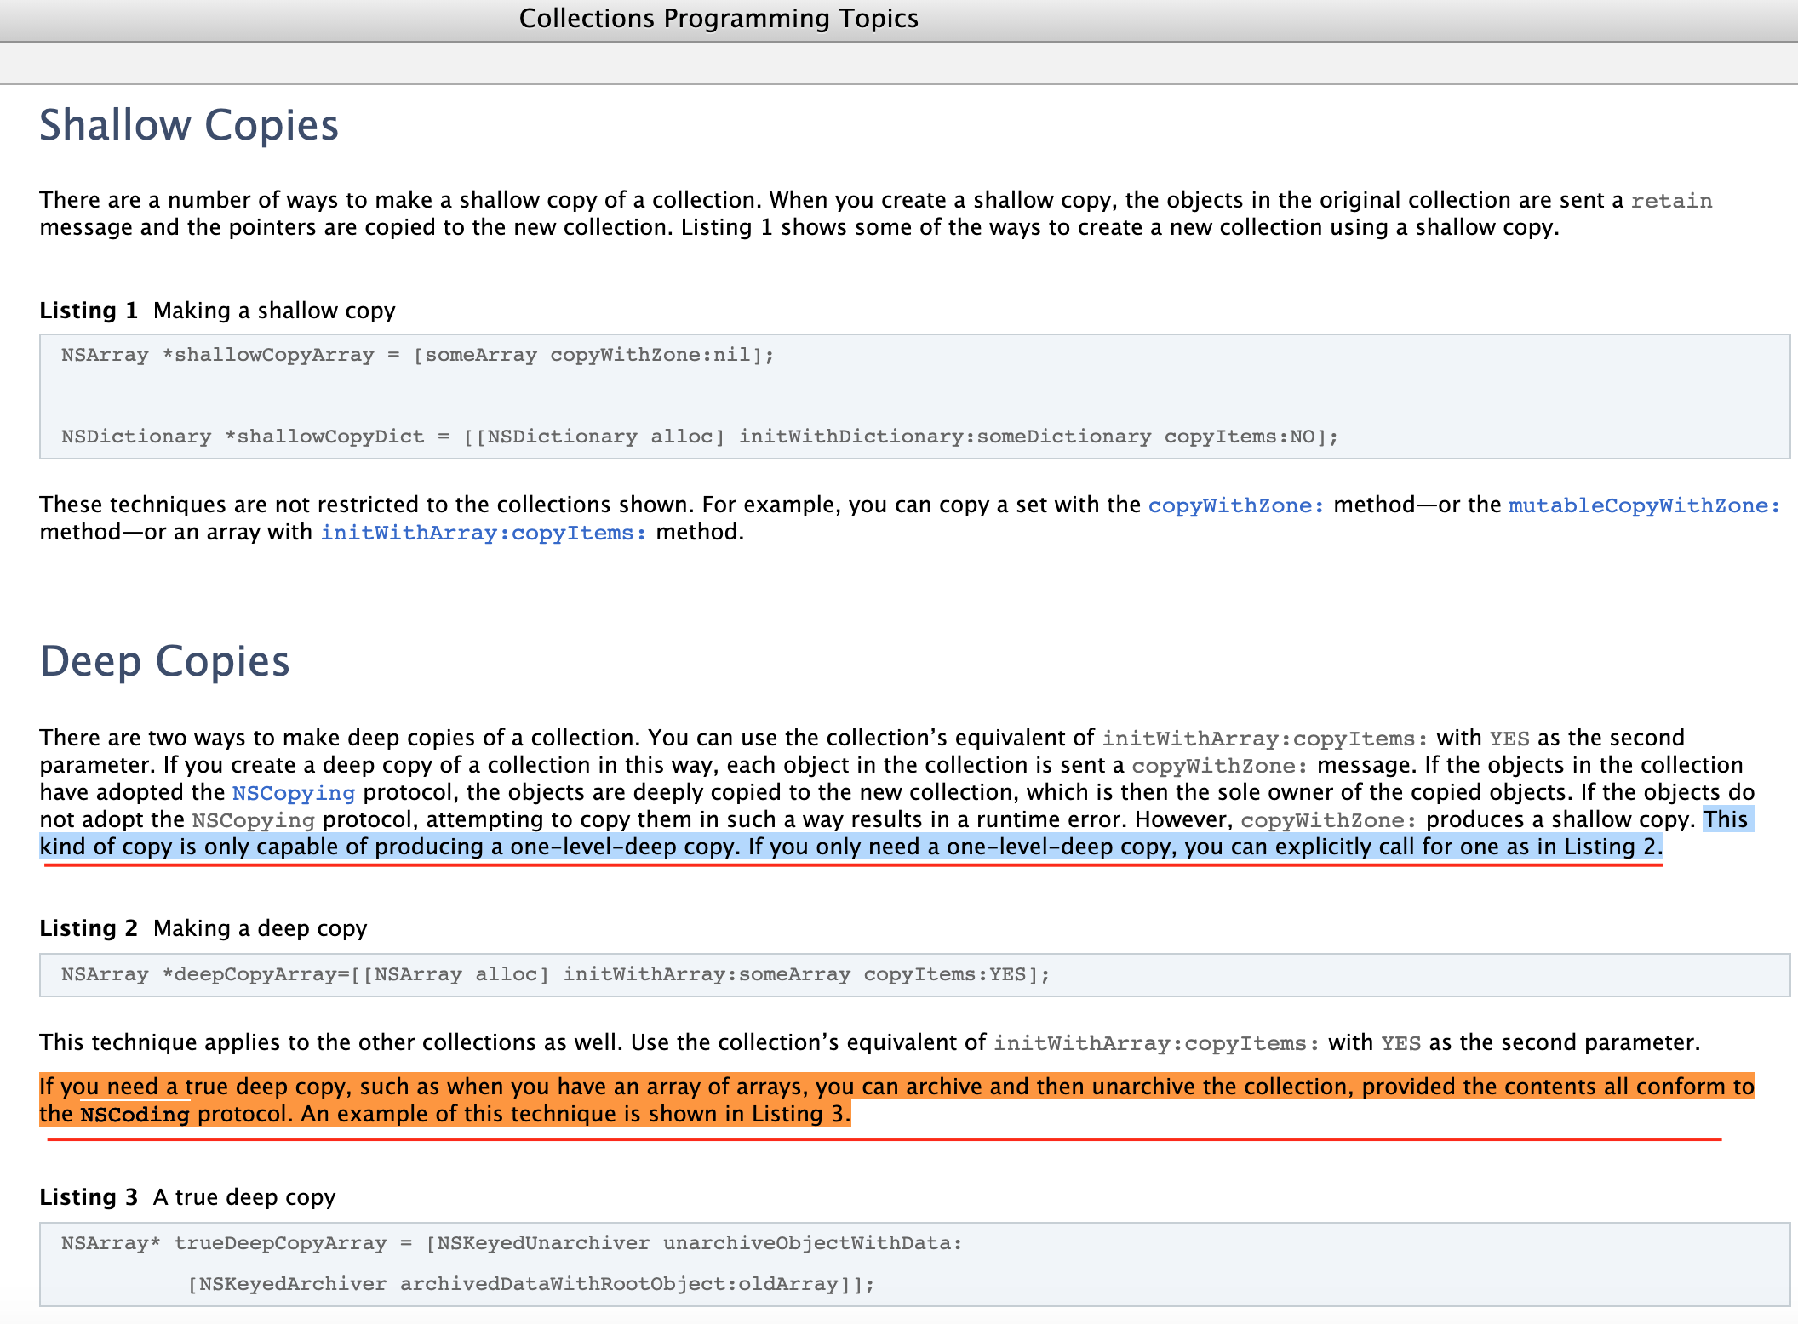Click the Deep Copies heading
Image resolution: width=1798 pixels, height=1324 pixels.
tap(164, 661)
